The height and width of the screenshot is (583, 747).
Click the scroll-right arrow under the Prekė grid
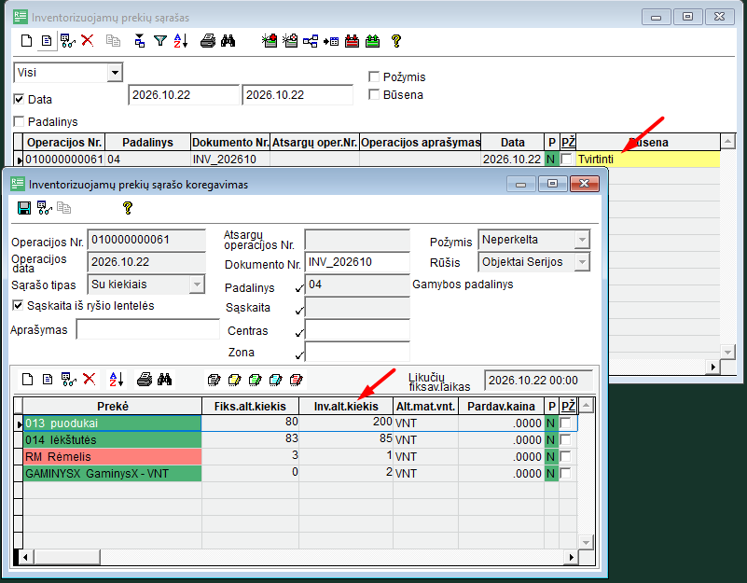click(x=570, y=557)
